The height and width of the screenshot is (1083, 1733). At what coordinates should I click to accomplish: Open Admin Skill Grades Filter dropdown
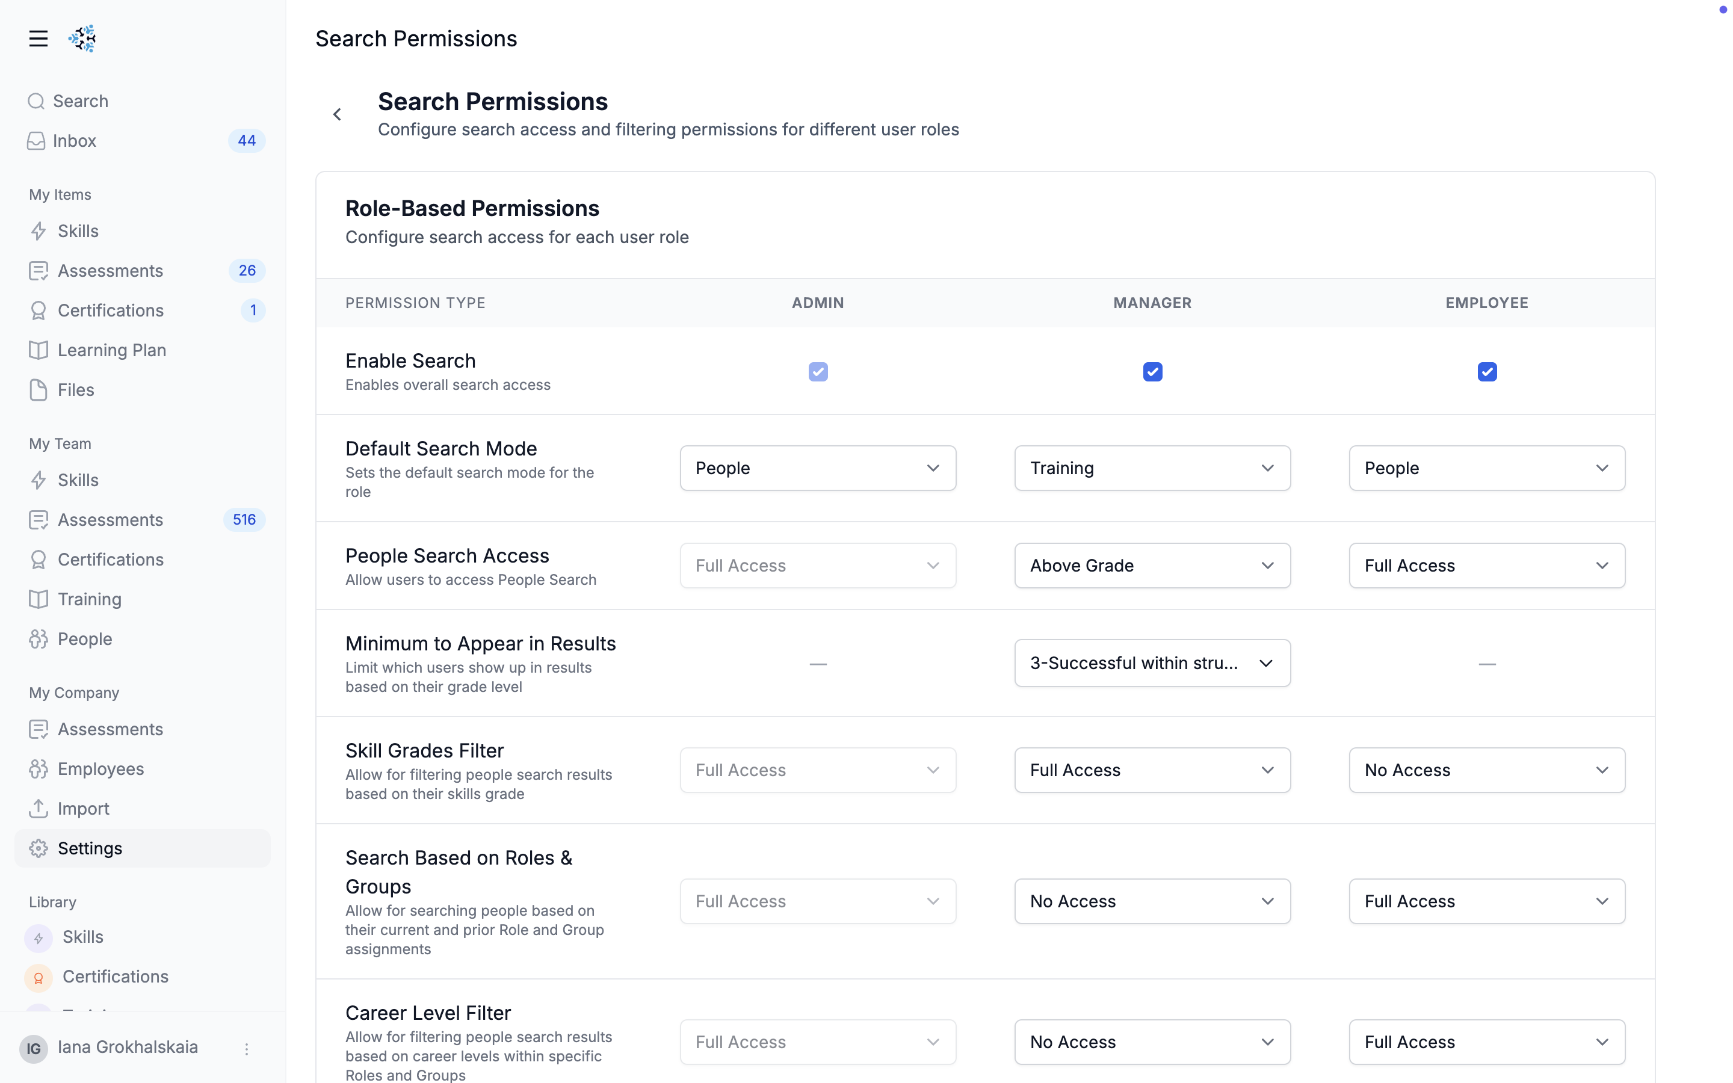coord(818,770)
